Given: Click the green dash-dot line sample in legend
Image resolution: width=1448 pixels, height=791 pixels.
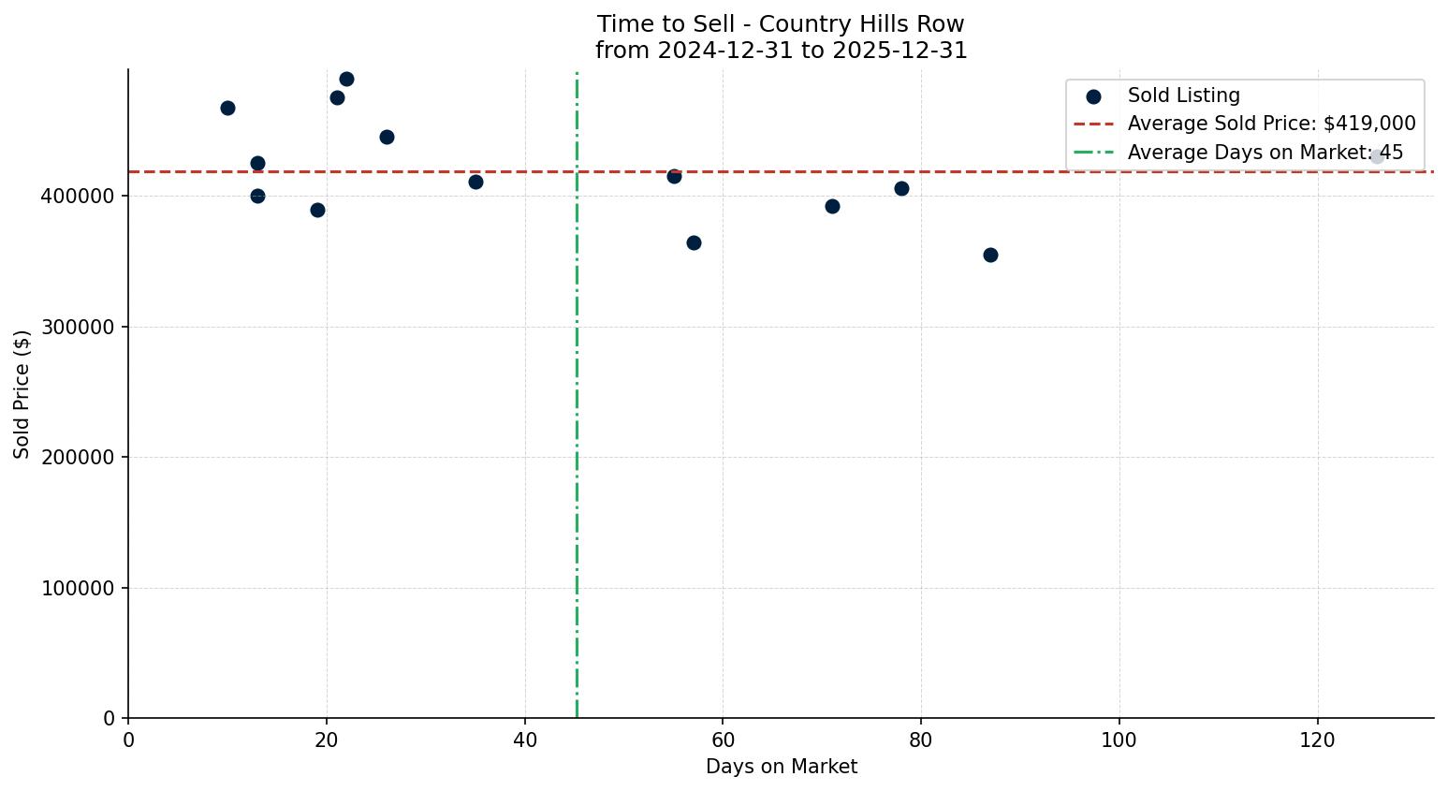Looking at the screenshot, I should (x=1093, y=153).
